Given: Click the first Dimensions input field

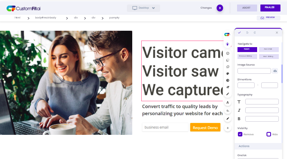Looking at the screenshot, I should pos(246,85).
